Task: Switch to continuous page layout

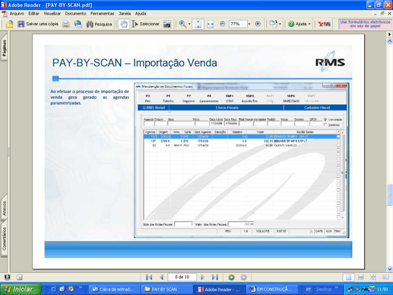Action: [x=361, y=277]
